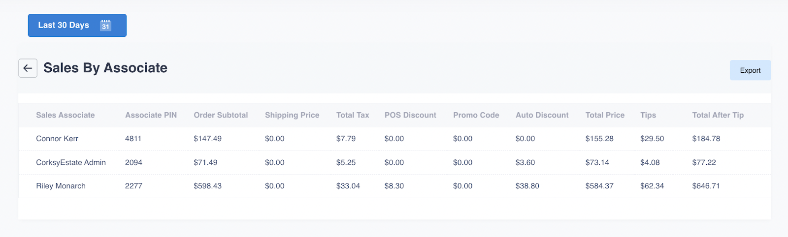This screenshot has height=237, width=788.
Task: Select the Promo Code column header
Action: click(476, 115)
